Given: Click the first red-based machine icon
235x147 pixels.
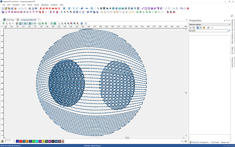Looking at the screenshot, I should coord(168,12).
